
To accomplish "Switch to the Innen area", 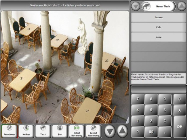I will coord(159,37).
